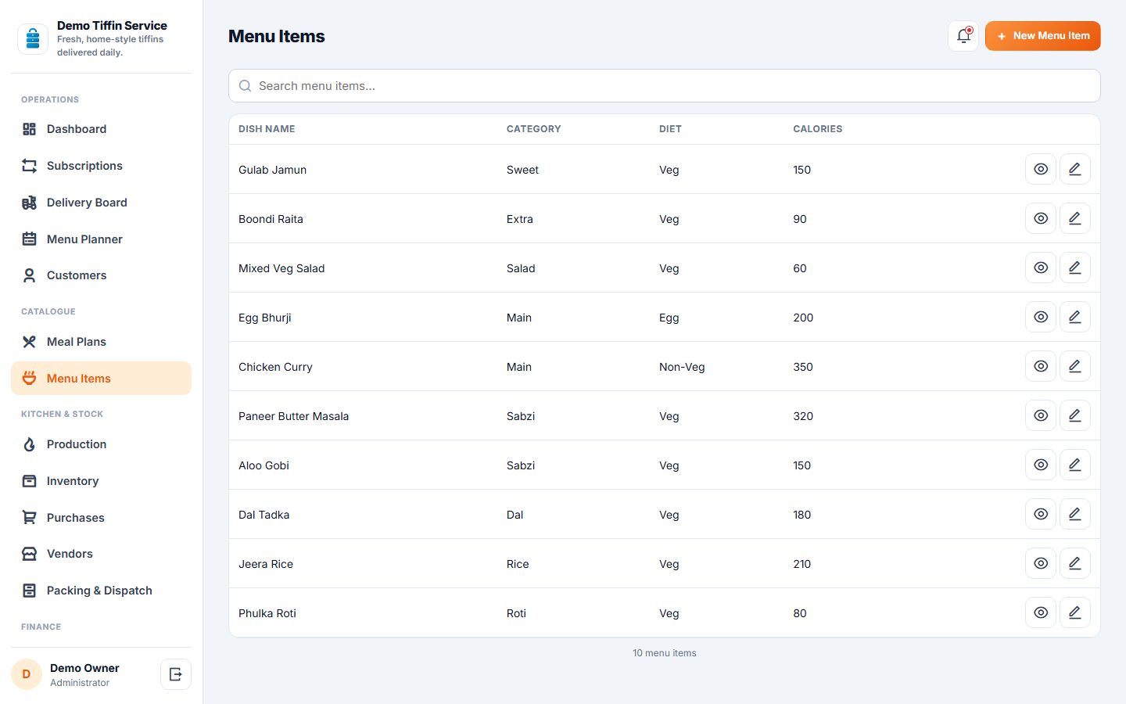The width and height of the screenshot is (1126, 704).
Task: View the Mixed Veg Salad item
Action: pyautogui.click(x=1041, y=268)
